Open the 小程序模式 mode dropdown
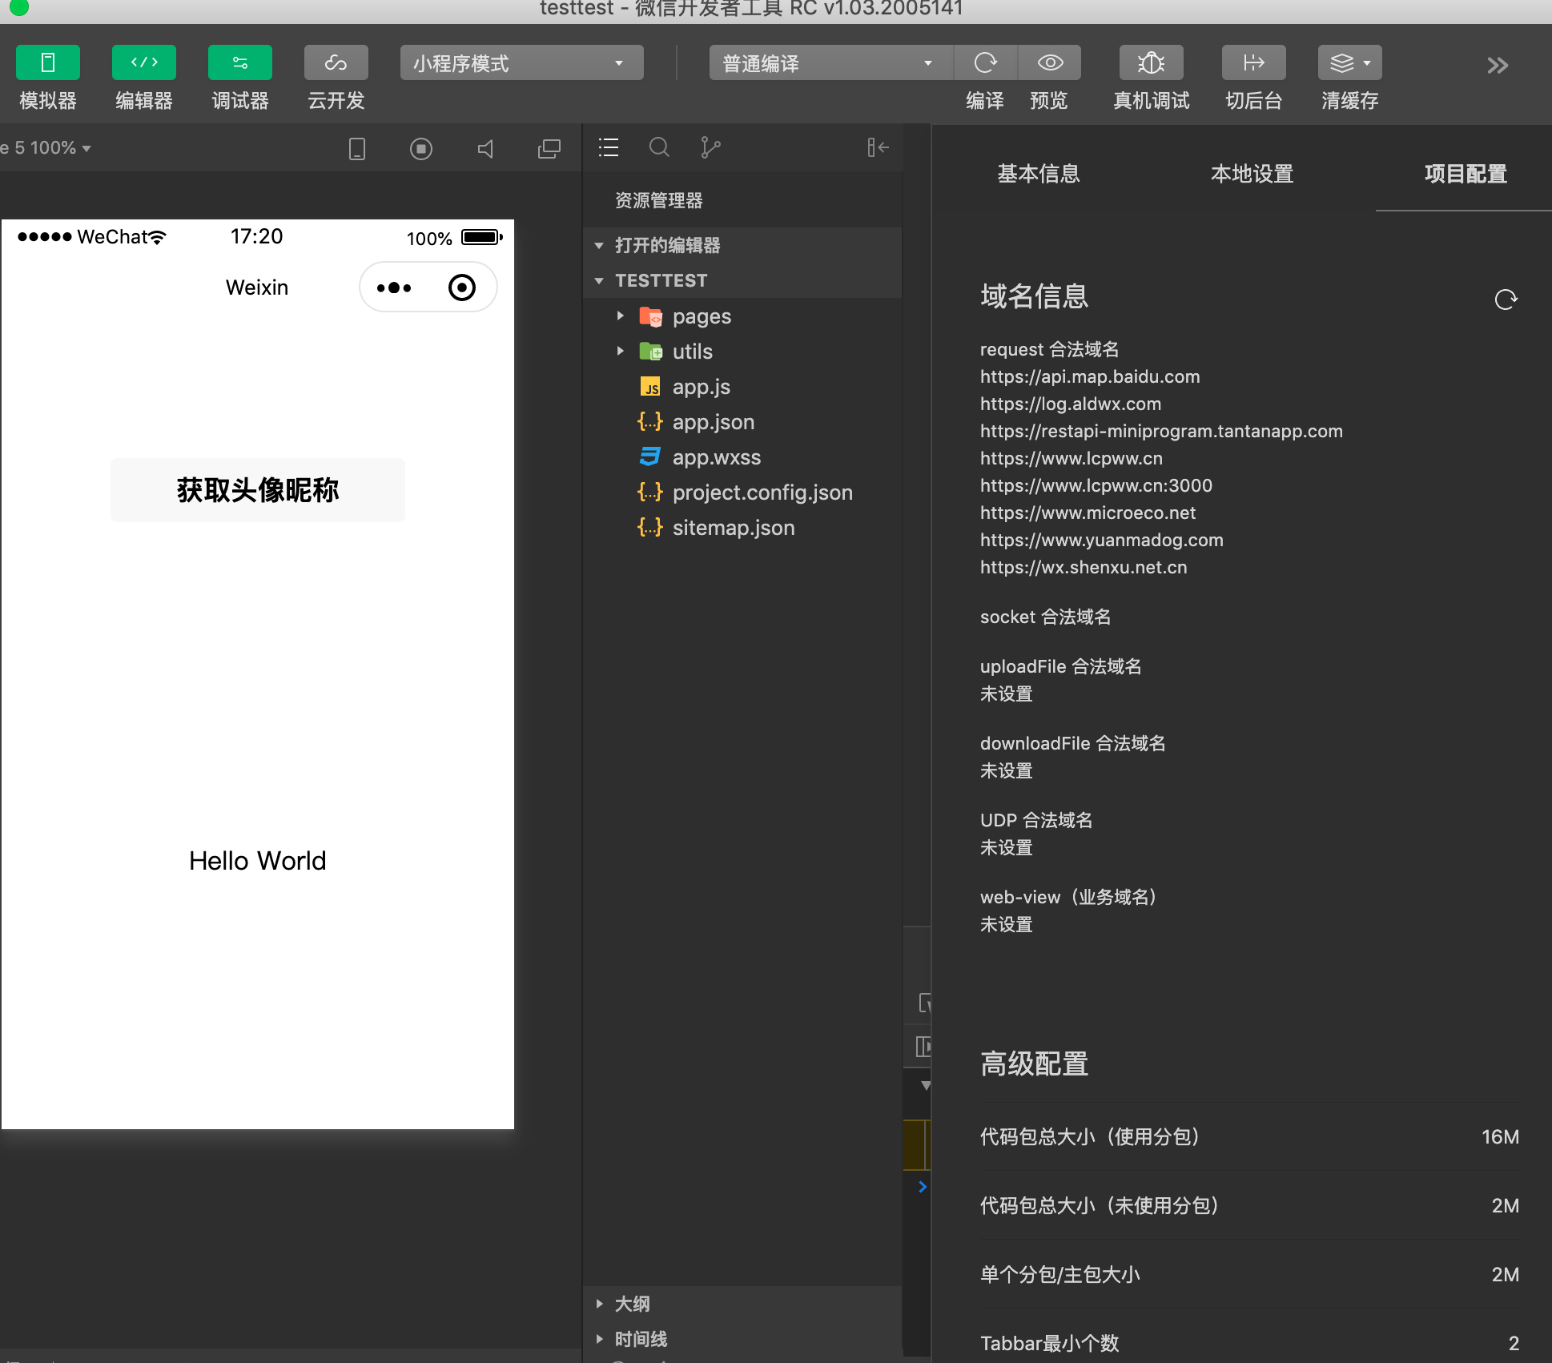This screenshot has height=1363, width=1552. (521, 63)
